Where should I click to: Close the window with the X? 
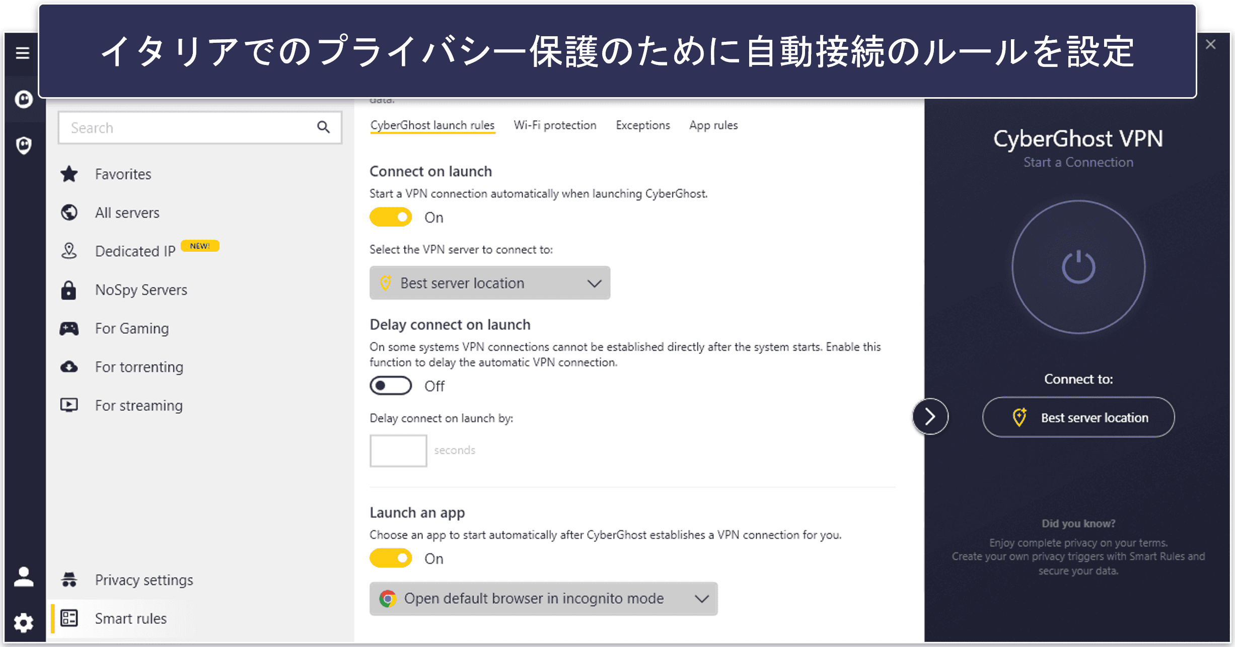pos(1211,44)
